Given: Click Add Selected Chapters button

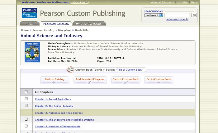Looking at the screenshot, I should pyautogui.click(x=90, y=80).
